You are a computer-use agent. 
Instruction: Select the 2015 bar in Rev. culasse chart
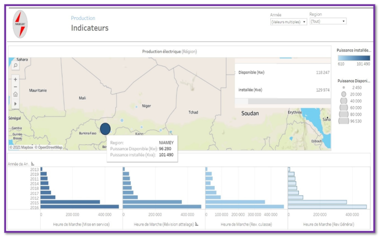(x=235, y=202)
